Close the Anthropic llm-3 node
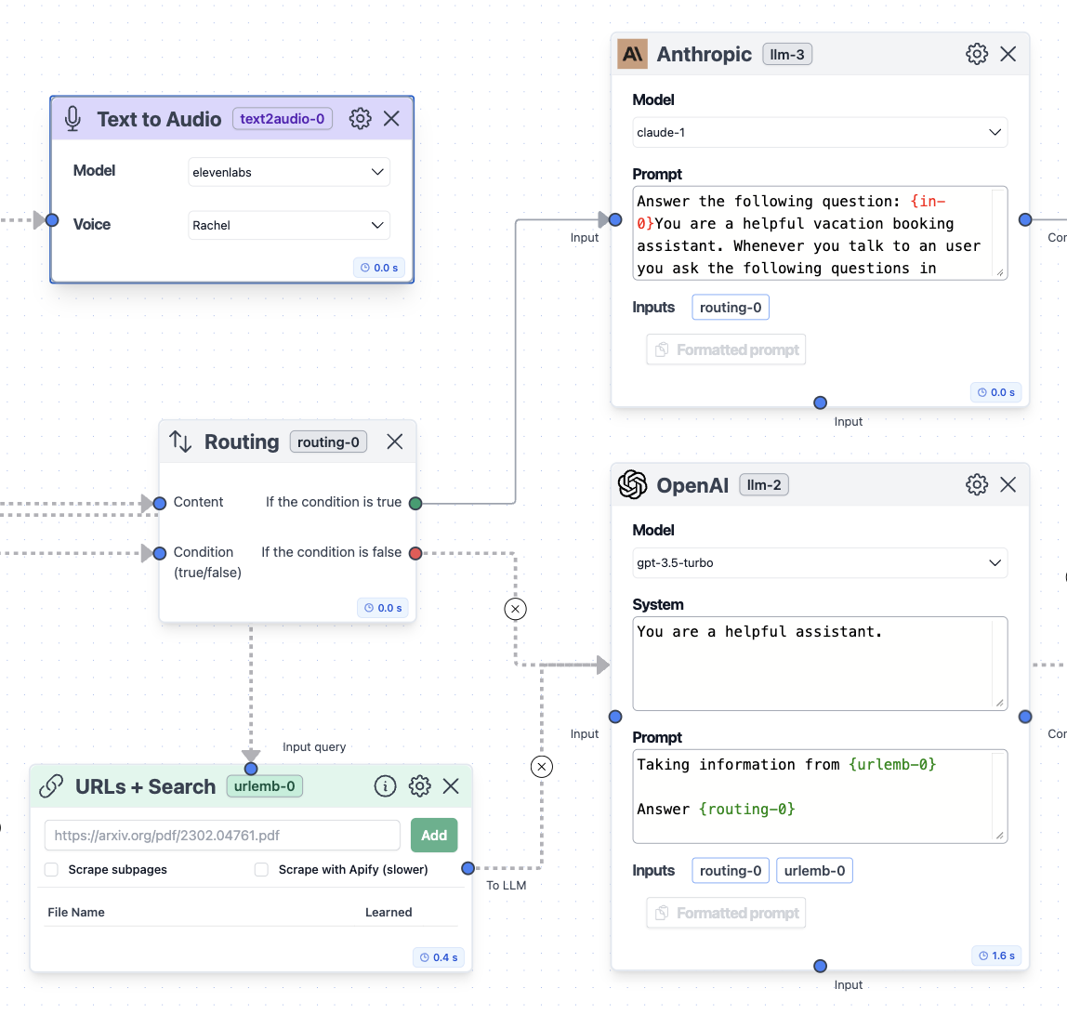Screen dimensions: 1067x1015 point(1008,54)
